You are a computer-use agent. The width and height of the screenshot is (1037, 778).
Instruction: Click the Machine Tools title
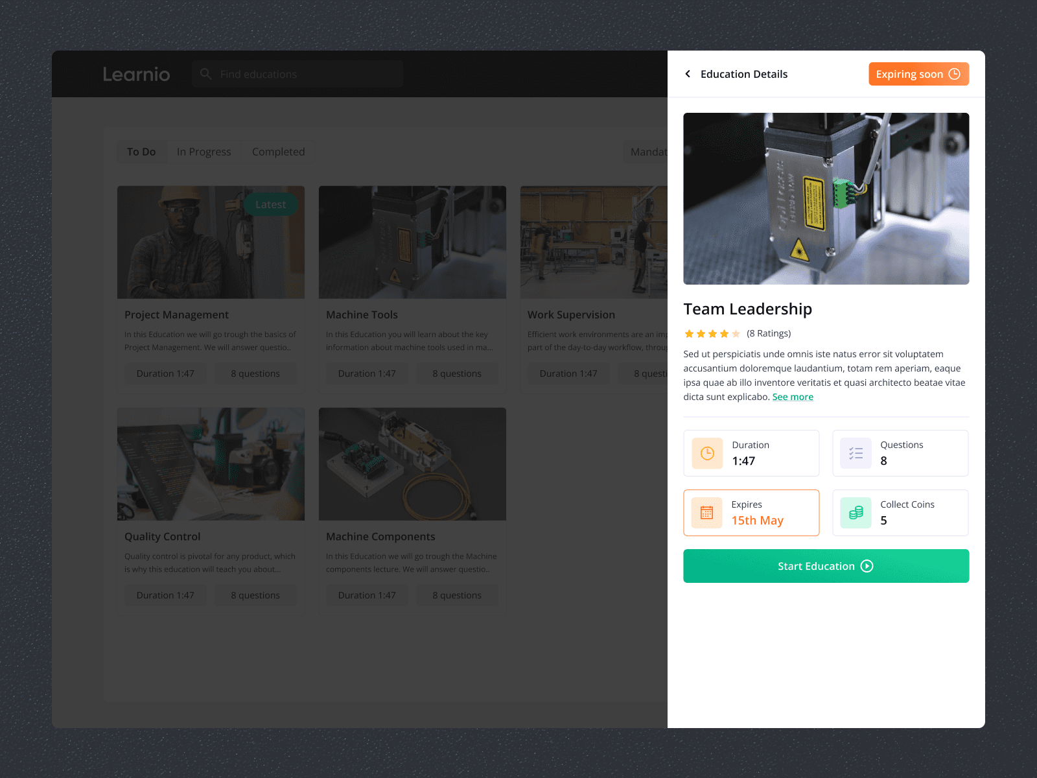tap(362, 314)
